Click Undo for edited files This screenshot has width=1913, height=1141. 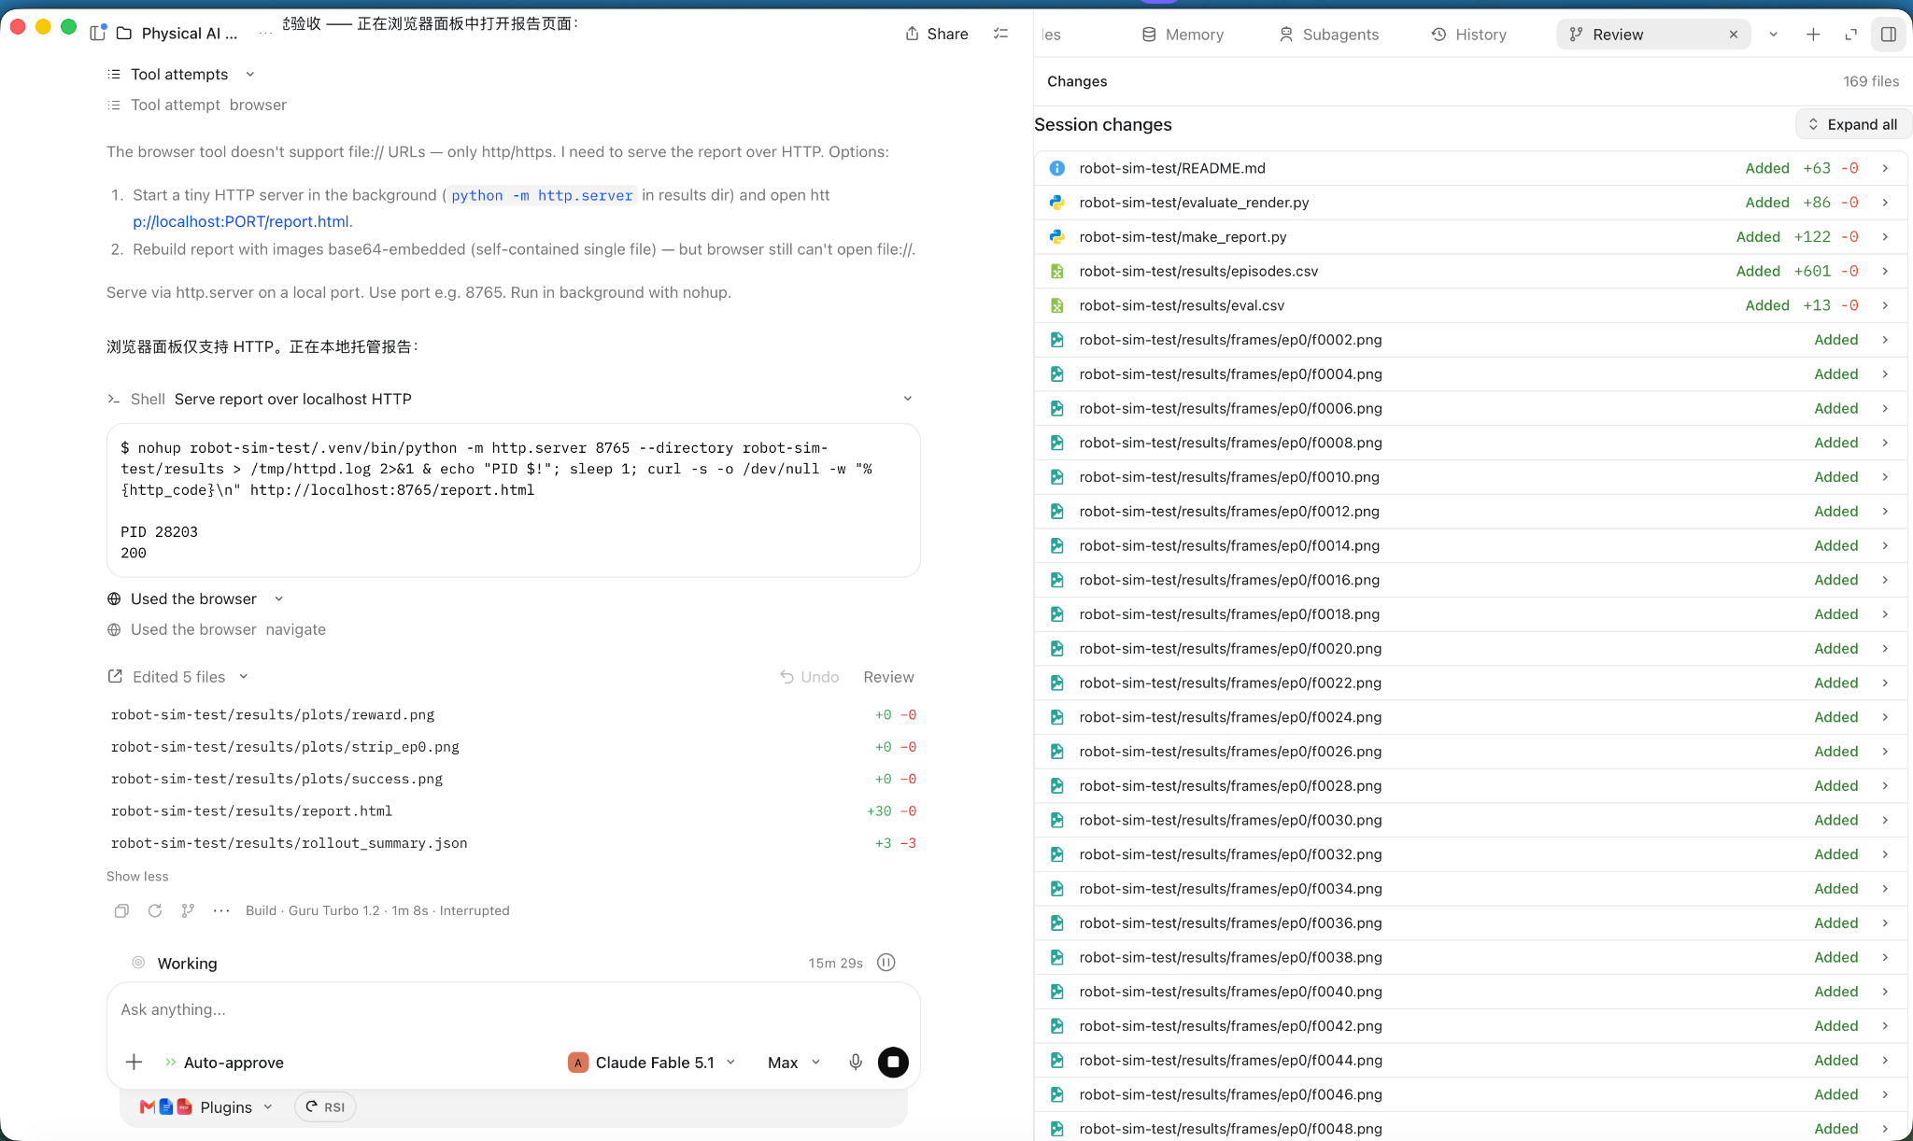coord(810,677)
